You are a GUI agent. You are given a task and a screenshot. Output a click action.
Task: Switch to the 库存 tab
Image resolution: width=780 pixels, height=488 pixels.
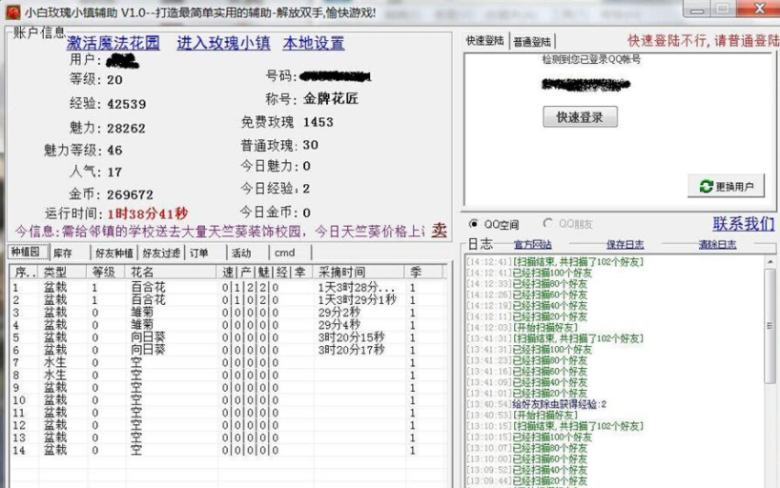(x=63, y=254)
